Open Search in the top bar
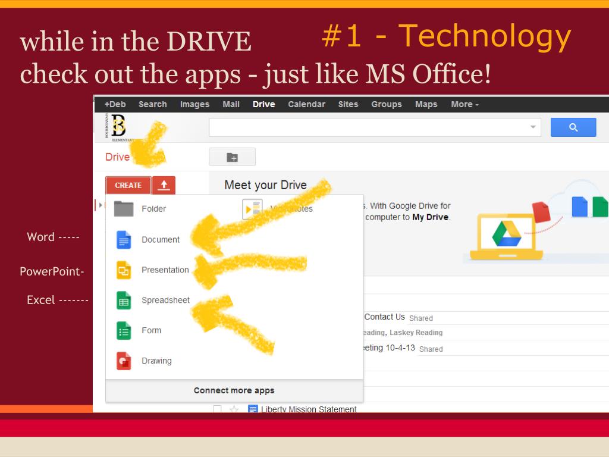Viewport: 609px width, 457px height. tap(153, 104)
